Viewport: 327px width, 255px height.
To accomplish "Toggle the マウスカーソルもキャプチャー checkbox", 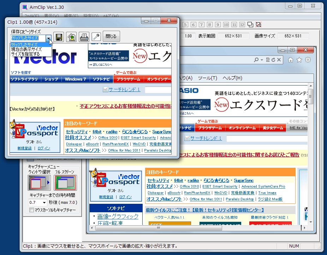I will coord(31,210).
